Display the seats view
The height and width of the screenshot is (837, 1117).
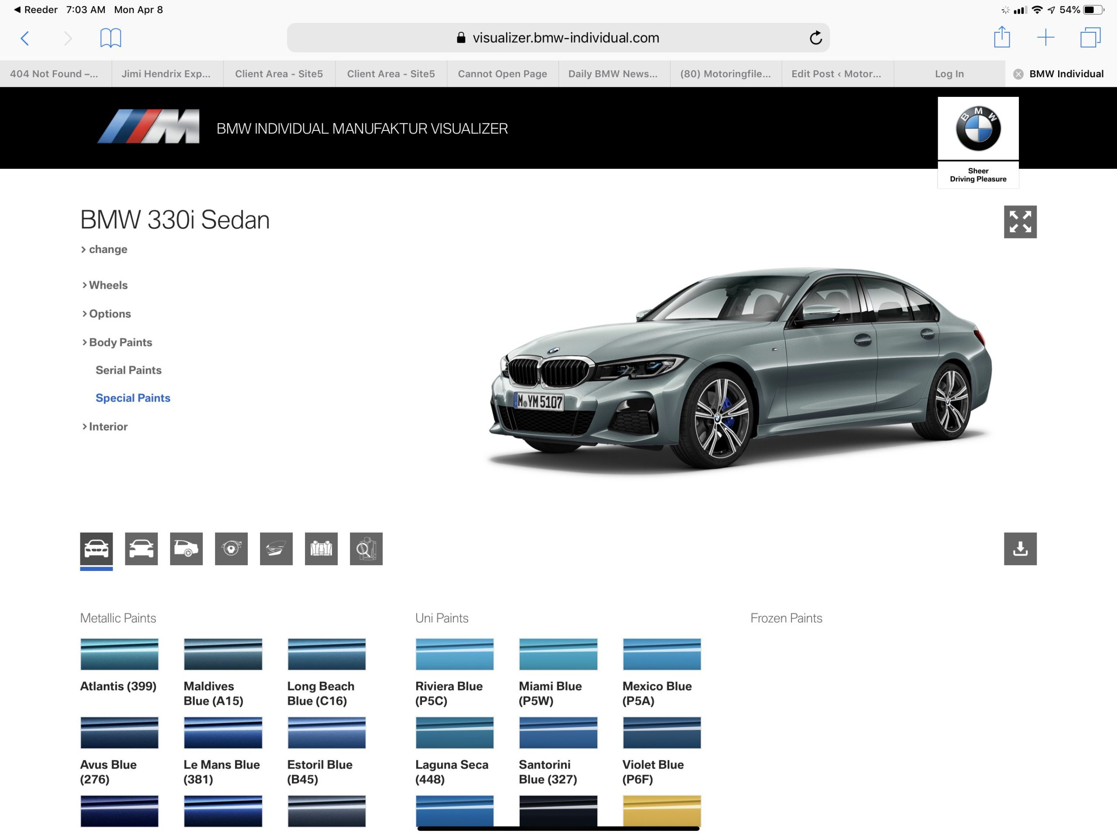click(321, 549)
